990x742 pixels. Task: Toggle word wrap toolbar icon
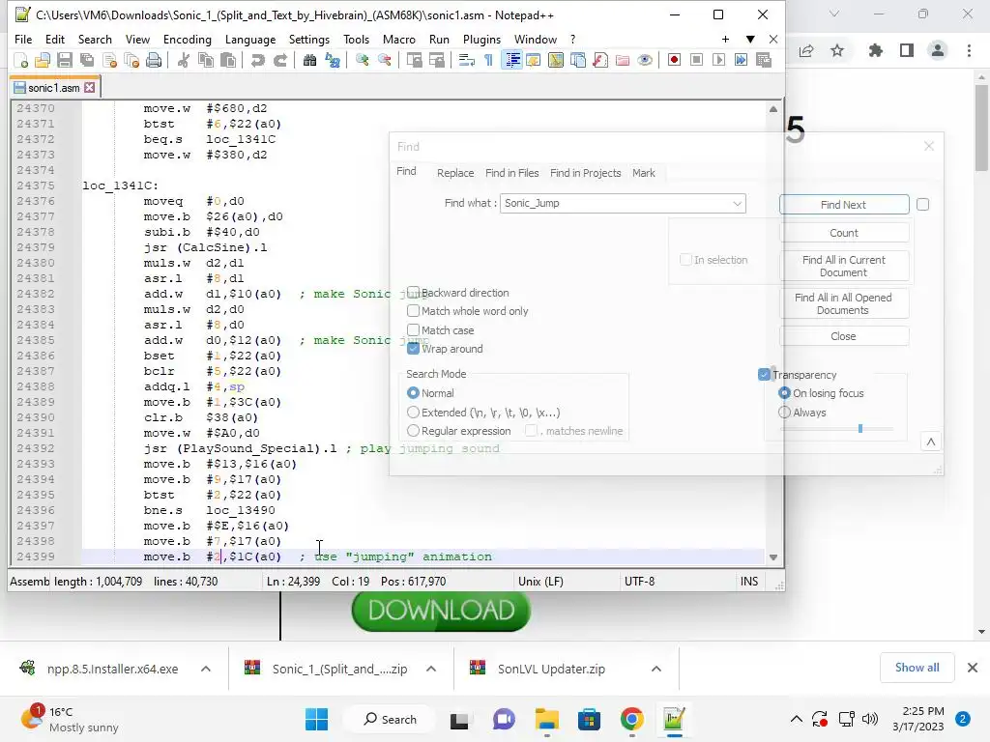pos(467,60)
